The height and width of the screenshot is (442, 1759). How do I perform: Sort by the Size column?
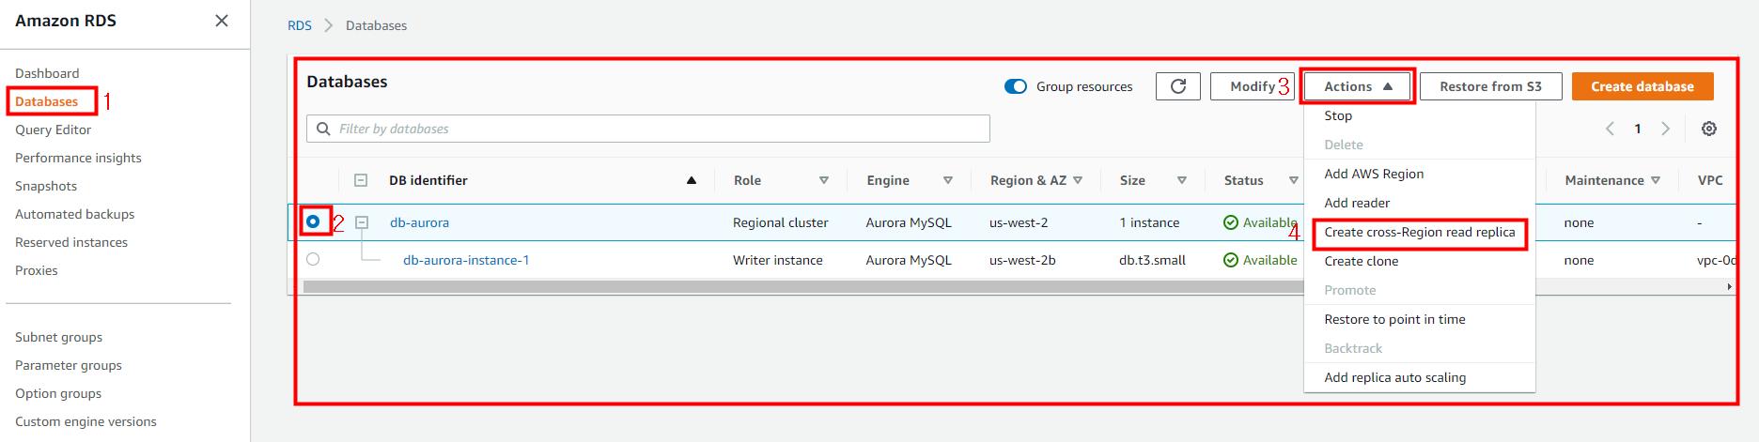[1182, 180]
